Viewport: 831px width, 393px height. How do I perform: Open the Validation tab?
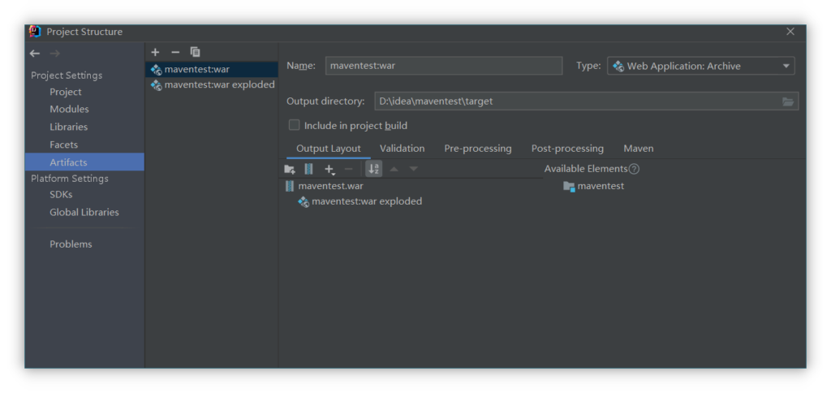403,149
